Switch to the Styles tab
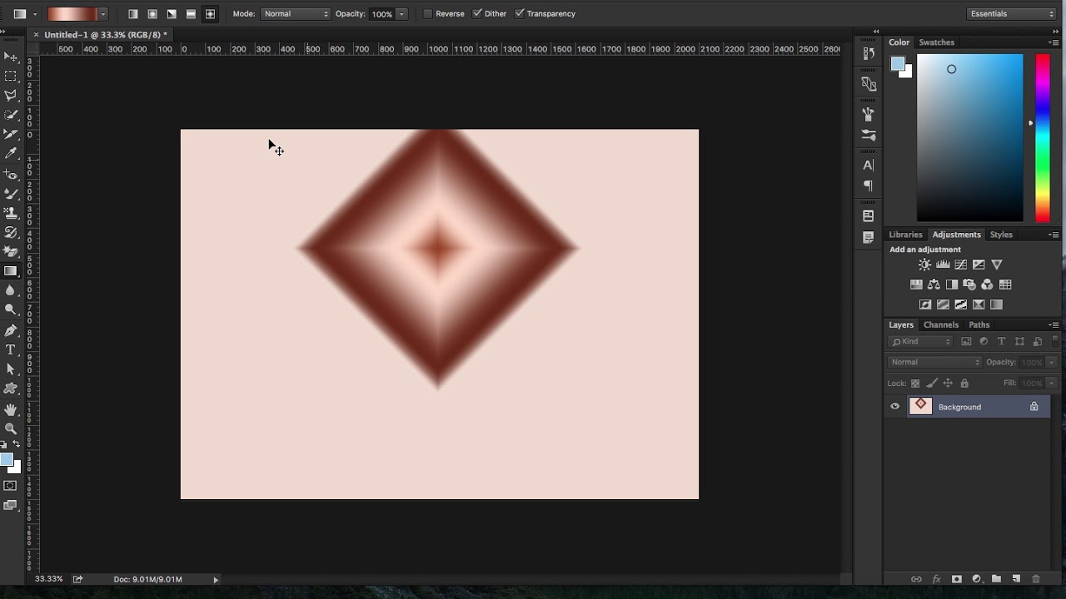 pos(1001,235)
